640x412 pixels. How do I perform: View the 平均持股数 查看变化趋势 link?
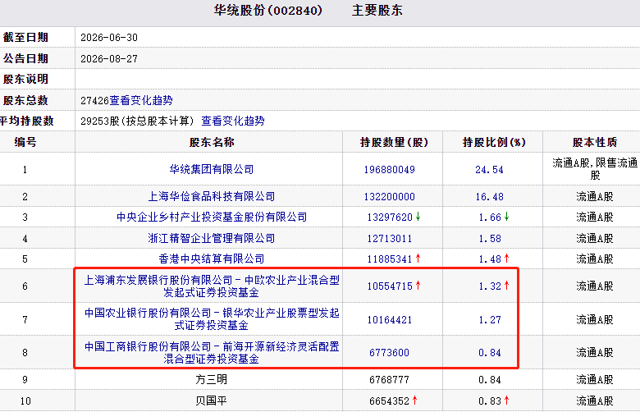[x=233, y=121]
